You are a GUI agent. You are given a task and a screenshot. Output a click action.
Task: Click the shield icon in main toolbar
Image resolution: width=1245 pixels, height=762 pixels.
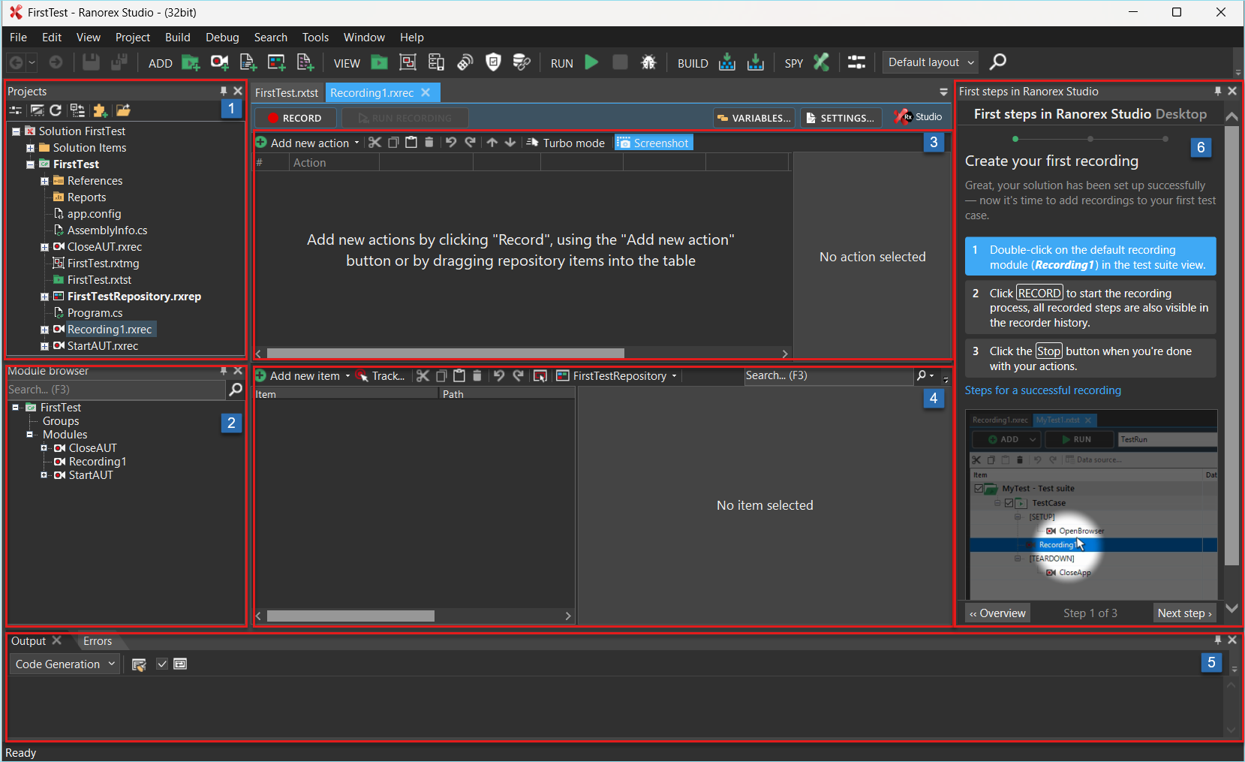(x=493, y=62)
